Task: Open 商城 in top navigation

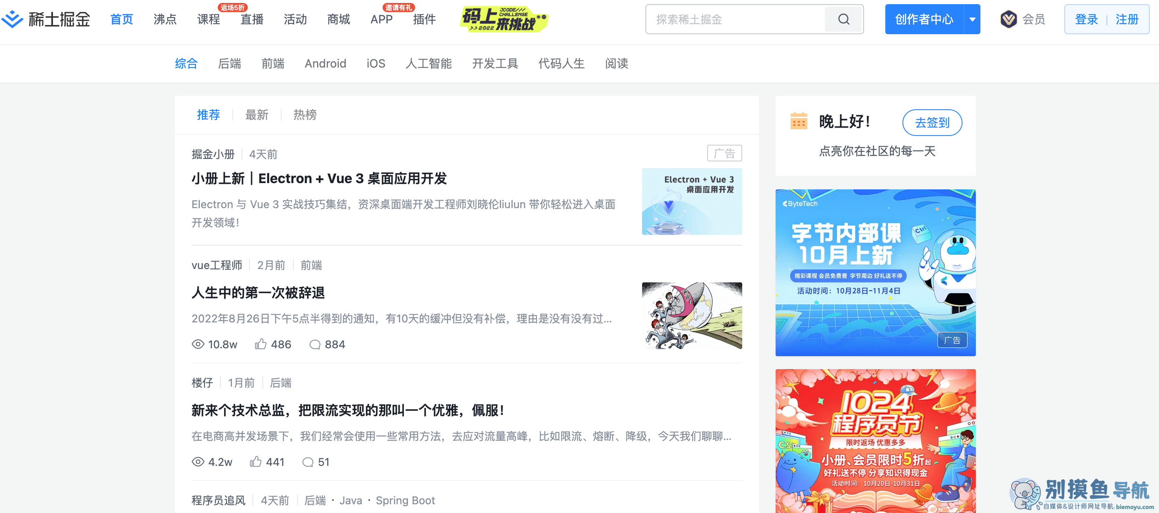Action: click(x=338, y=19)
